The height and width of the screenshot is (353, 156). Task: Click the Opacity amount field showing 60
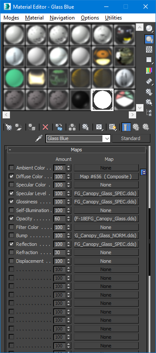pyautogui.click(x=60, y=219)
